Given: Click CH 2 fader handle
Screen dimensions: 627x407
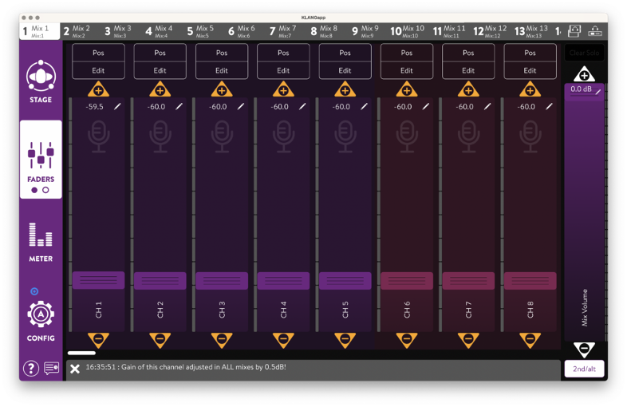Looking at the screenshot, I should pyautogui.click(x=160, y=281).
